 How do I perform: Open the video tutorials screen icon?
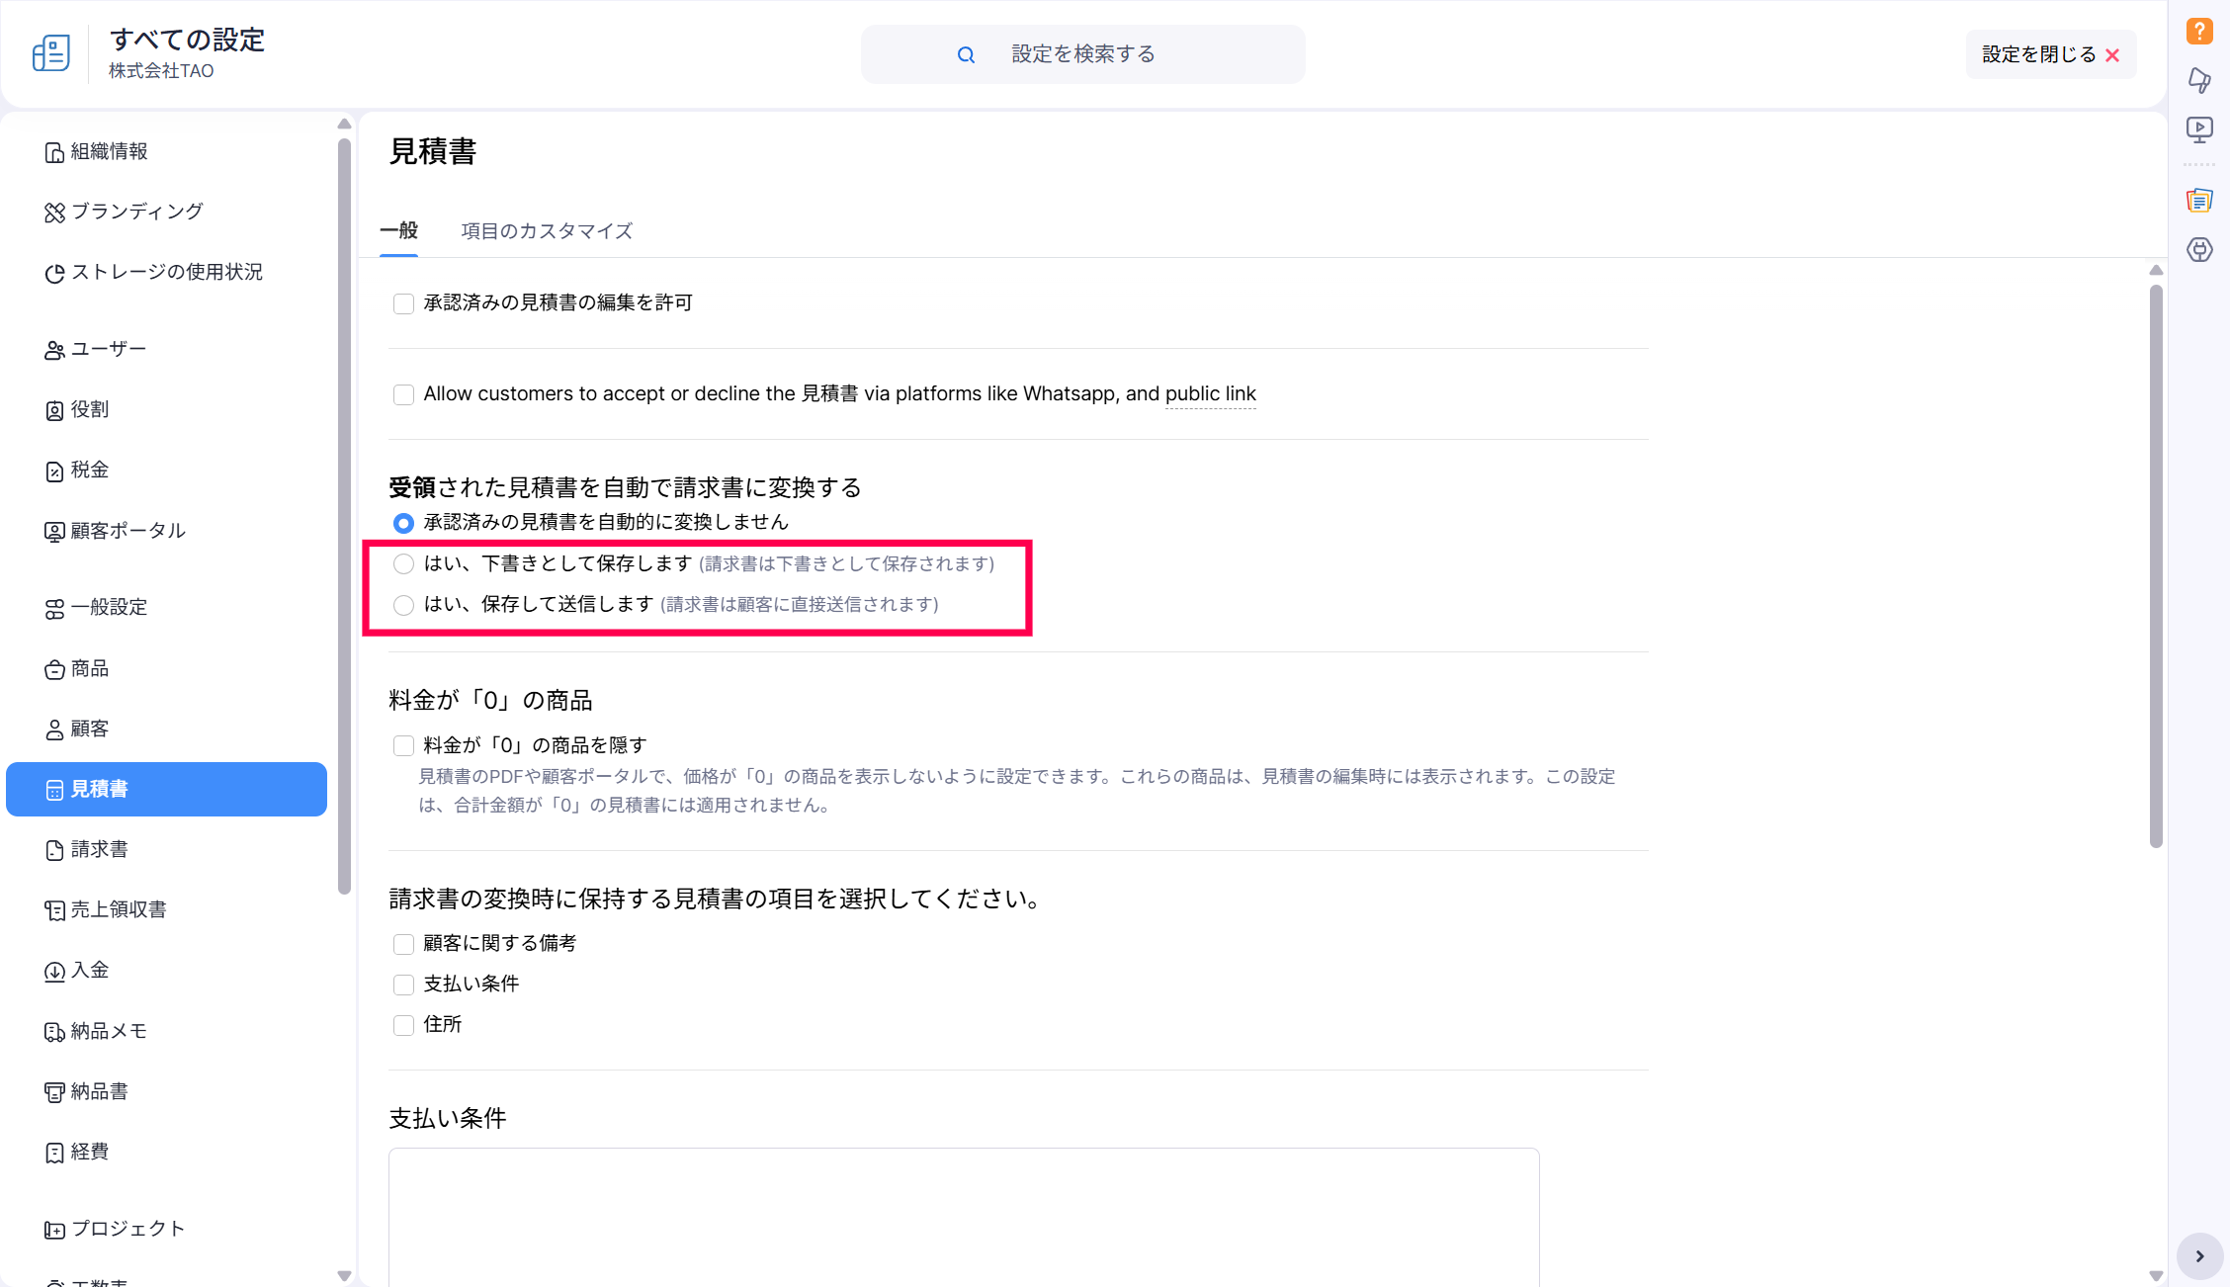2198,129
